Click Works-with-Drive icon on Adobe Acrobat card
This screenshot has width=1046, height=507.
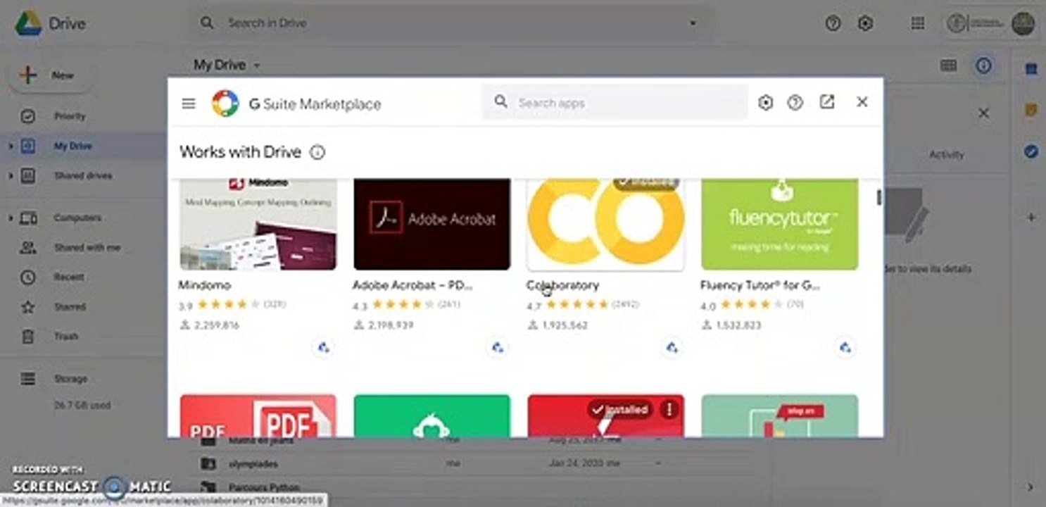tap(498, 347)
